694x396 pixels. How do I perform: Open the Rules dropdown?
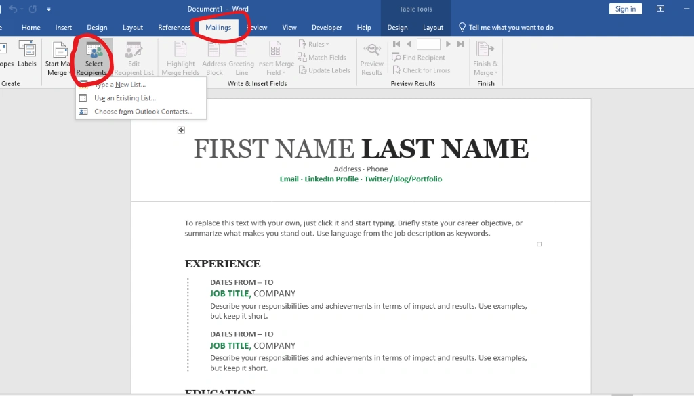[x=314, y=44]
